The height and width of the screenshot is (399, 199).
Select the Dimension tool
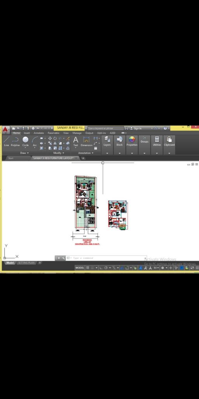tap(87, 141)
